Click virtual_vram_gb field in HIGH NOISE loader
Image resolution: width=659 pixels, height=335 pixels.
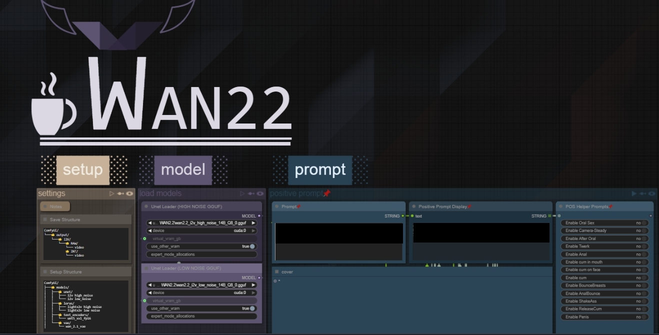click(x=201, y=238)
